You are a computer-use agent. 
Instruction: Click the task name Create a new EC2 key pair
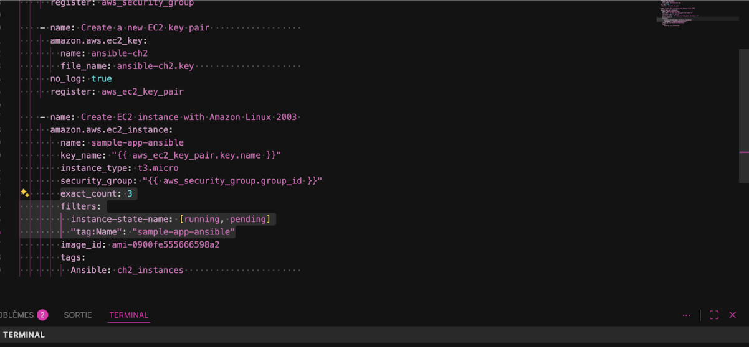pos(145,28)
